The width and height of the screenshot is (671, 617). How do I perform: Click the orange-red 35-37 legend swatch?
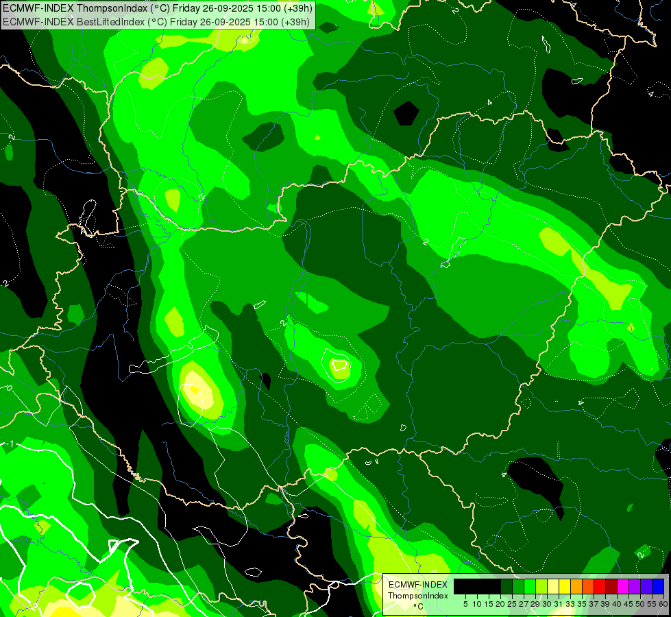click(588, 586)
